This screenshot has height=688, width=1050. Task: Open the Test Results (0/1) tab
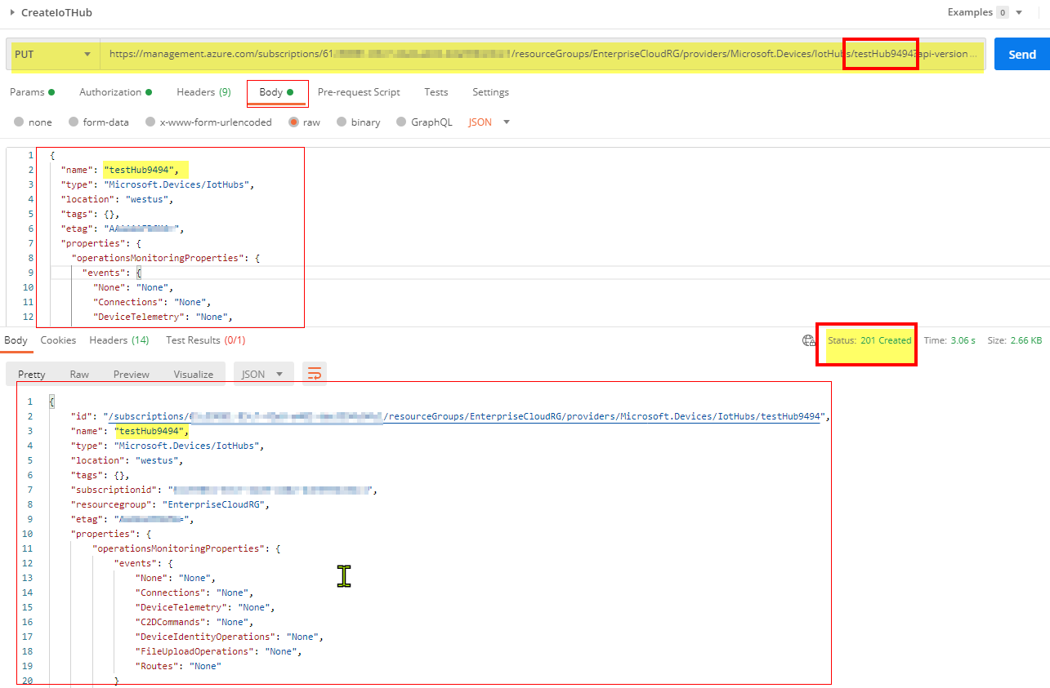[204, 340]
